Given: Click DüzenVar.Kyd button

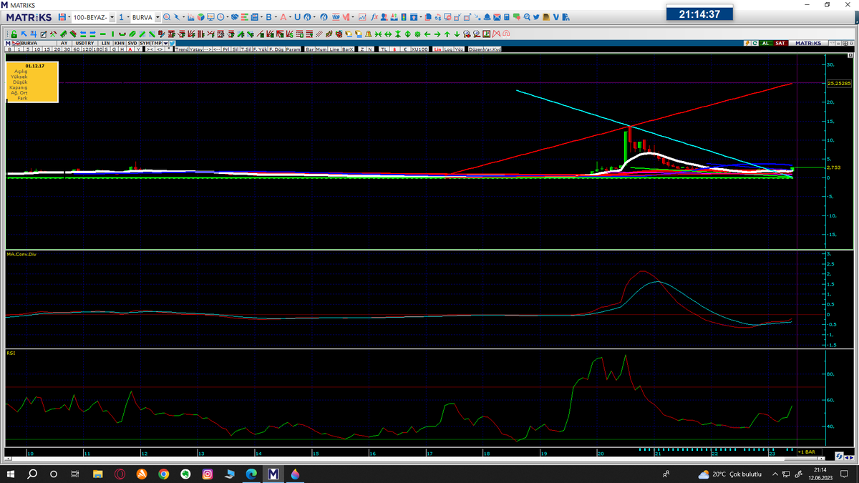Looking at the screenshot, I should point(485,49).
